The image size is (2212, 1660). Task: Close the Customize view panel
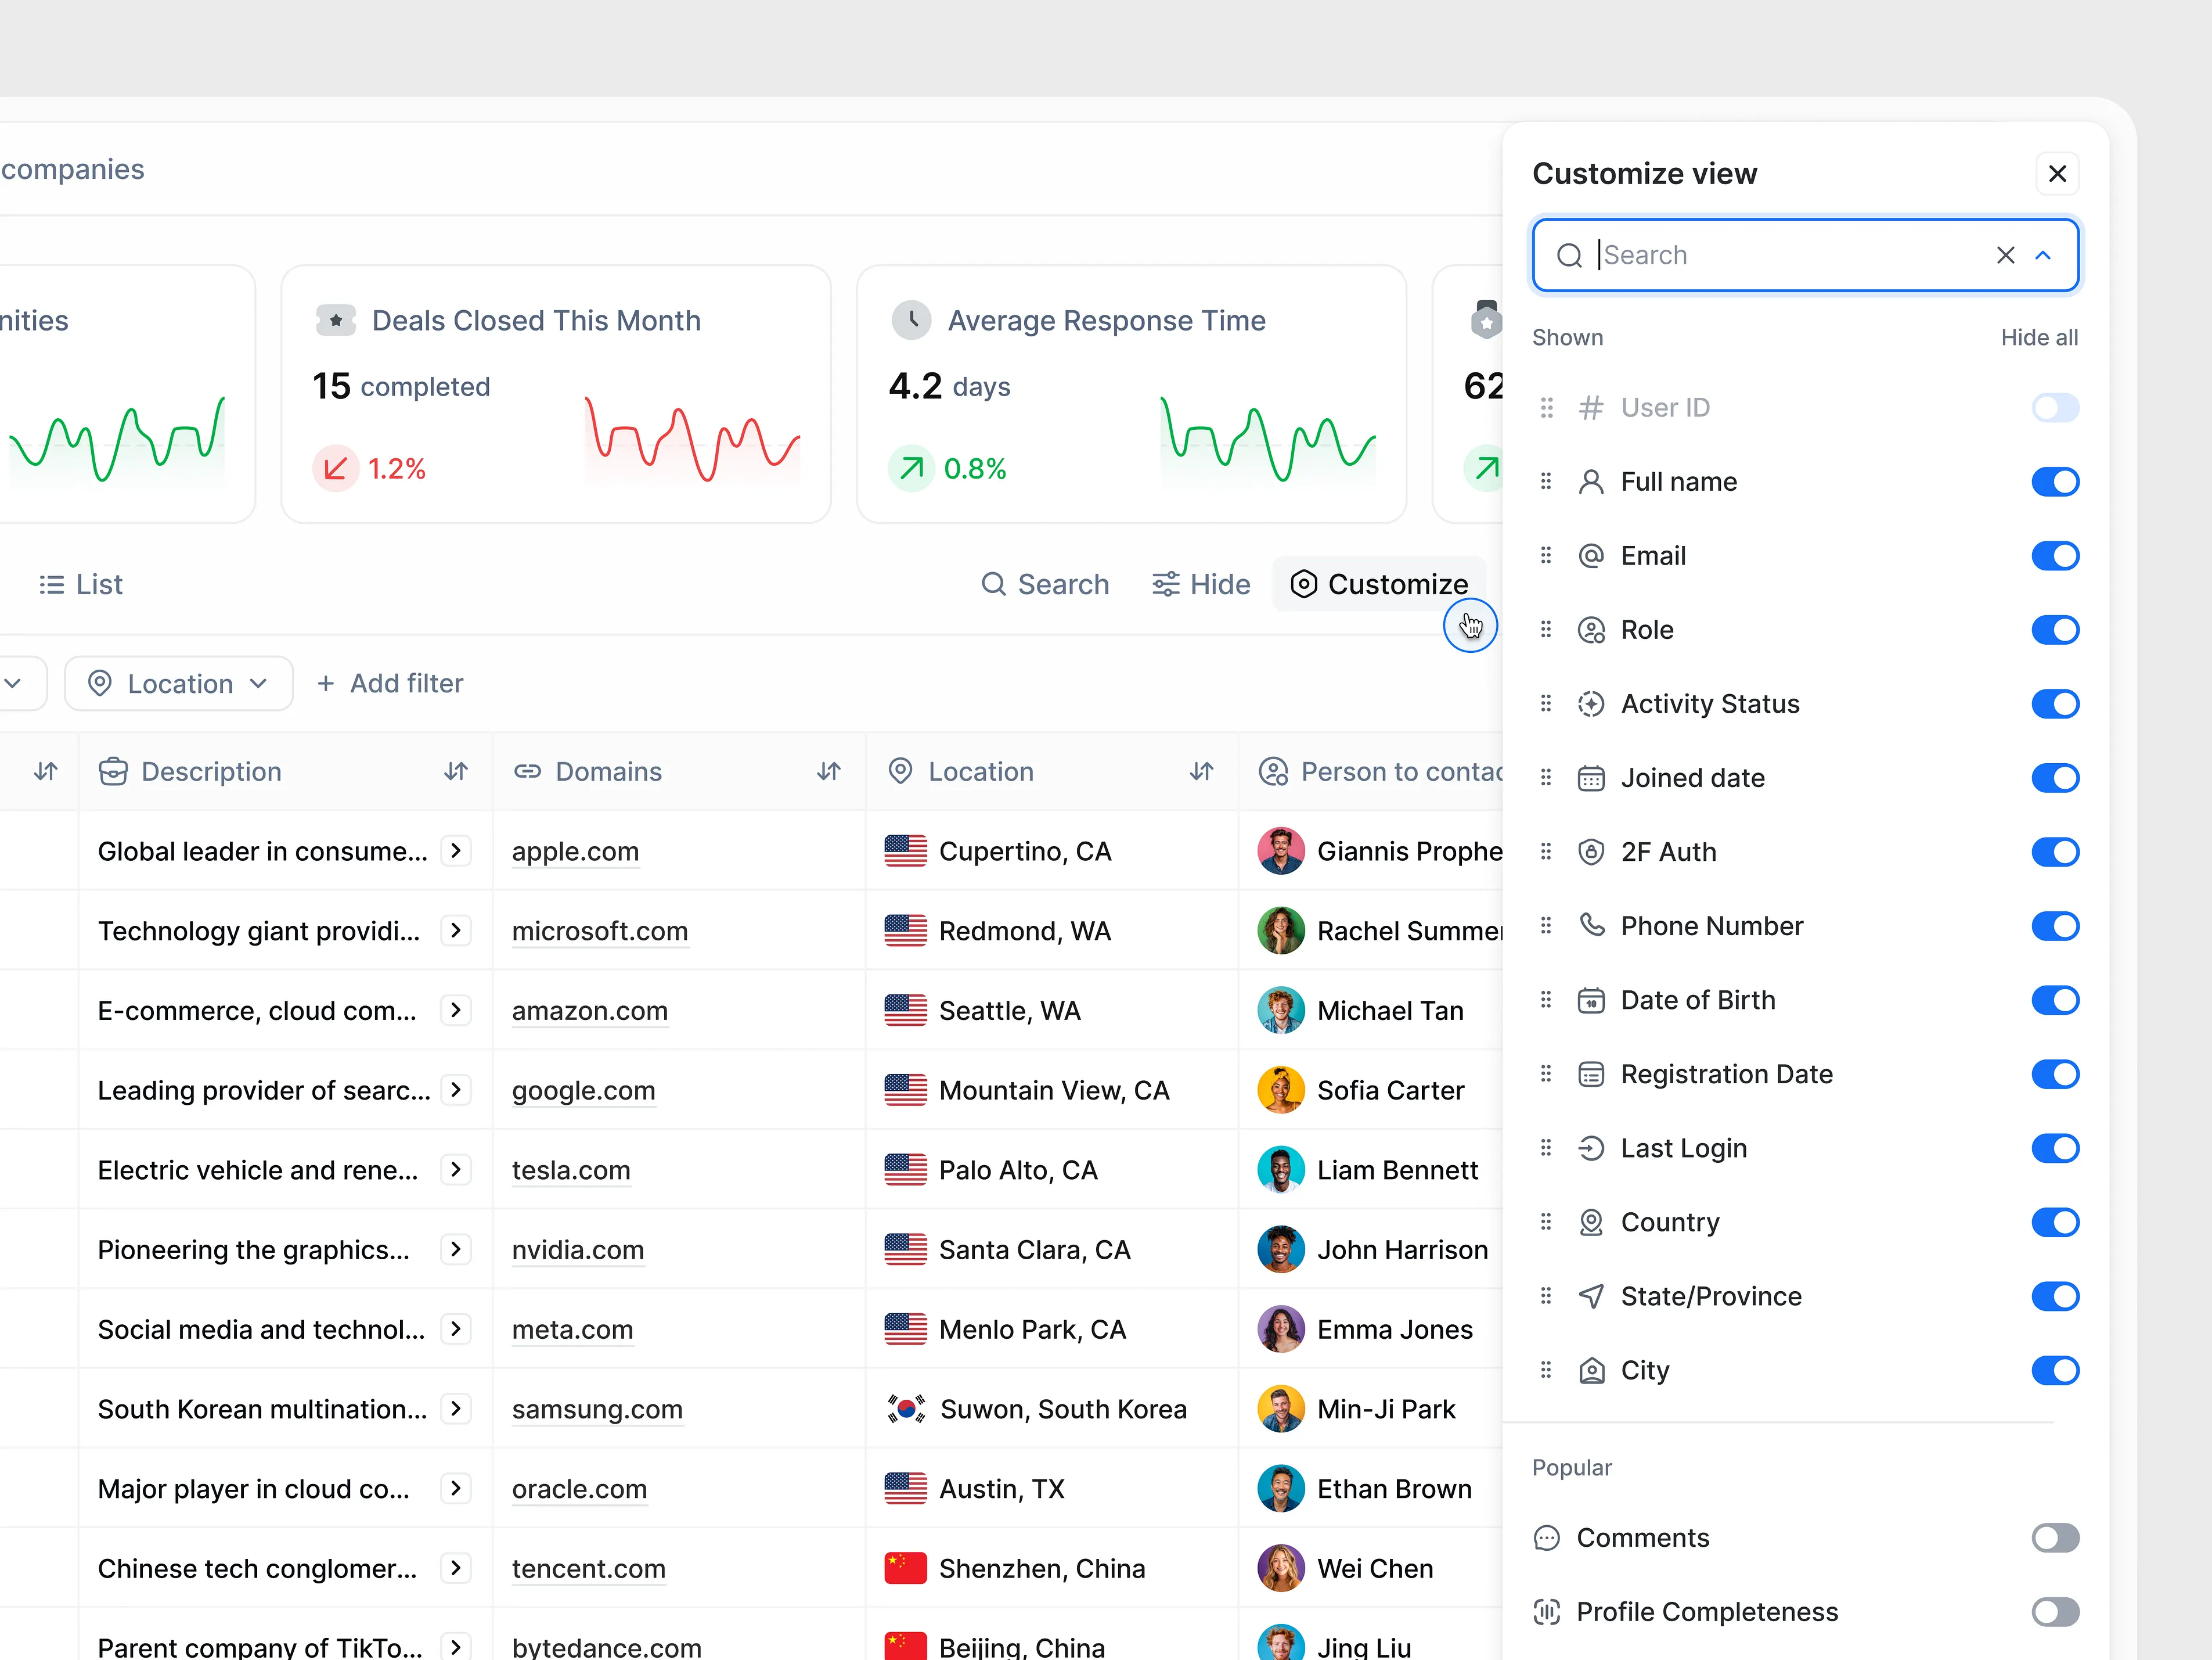[2057, 174]
